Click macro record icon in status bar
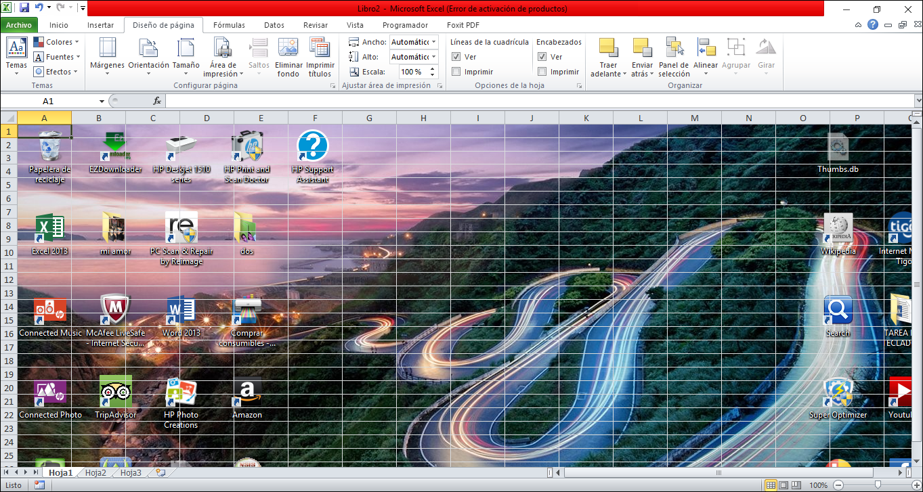The width and height of the screenshot is (923, 492). click(39, 485)
